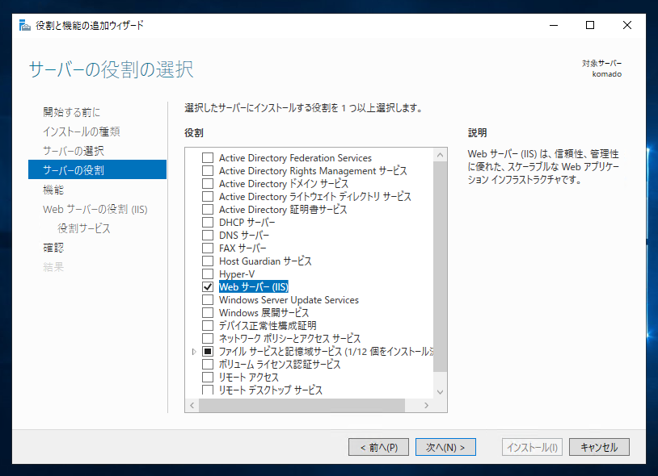The width and height of the screenshot is (658, 476).
Task: Maximize the wizard window
Action: coord(590,25)
